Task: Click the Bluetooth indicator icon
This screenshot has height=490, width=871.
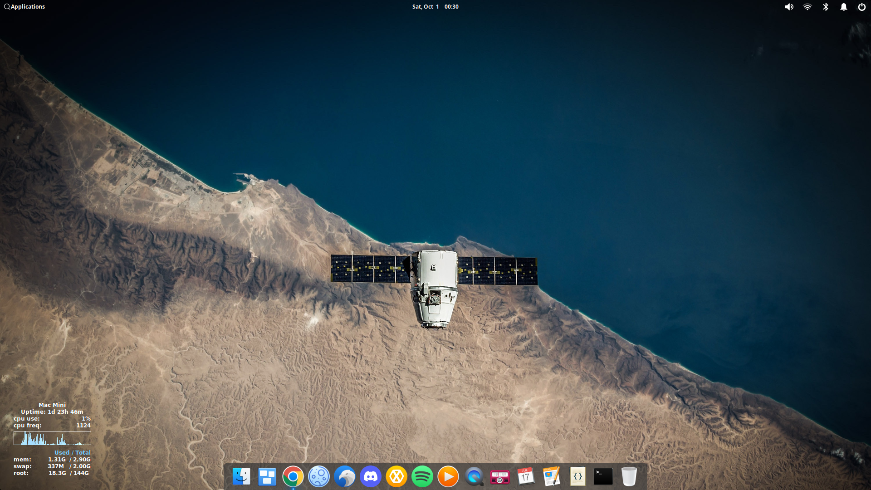Action: pyautogui.click(x=826, y=7)
